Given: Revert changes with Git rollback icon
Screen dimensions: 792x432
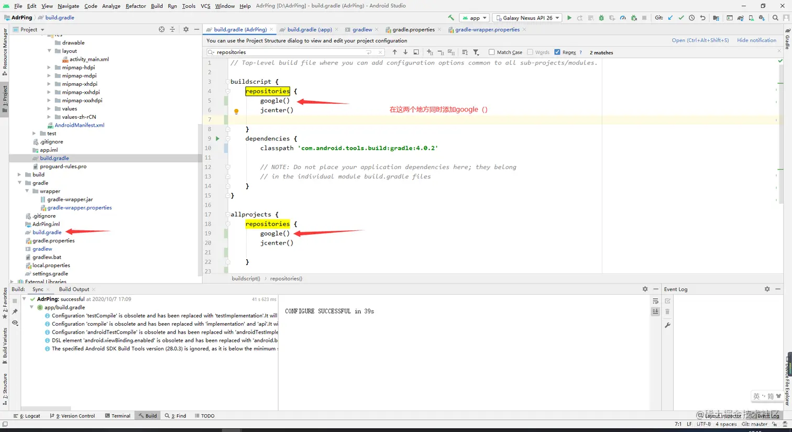Looking at the screenshot, I should click(x=703, y=18).
